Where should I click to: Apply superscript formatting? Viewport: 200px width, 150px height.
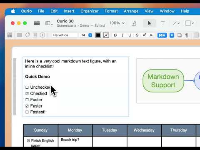pyautogui.click(x=144, y=35)
